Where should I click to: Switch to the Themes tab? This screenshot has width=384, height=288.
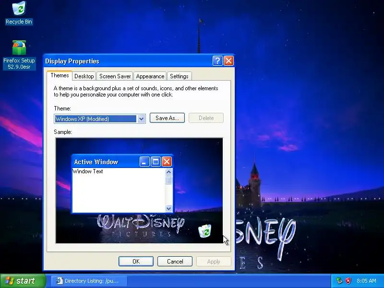pyautogui.click(x=60, y=75)
